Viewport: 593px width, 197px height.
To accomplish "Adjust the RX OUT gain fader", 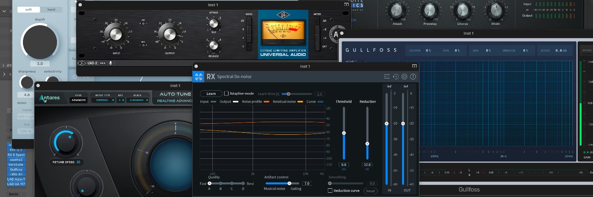I will coord(403,123).
